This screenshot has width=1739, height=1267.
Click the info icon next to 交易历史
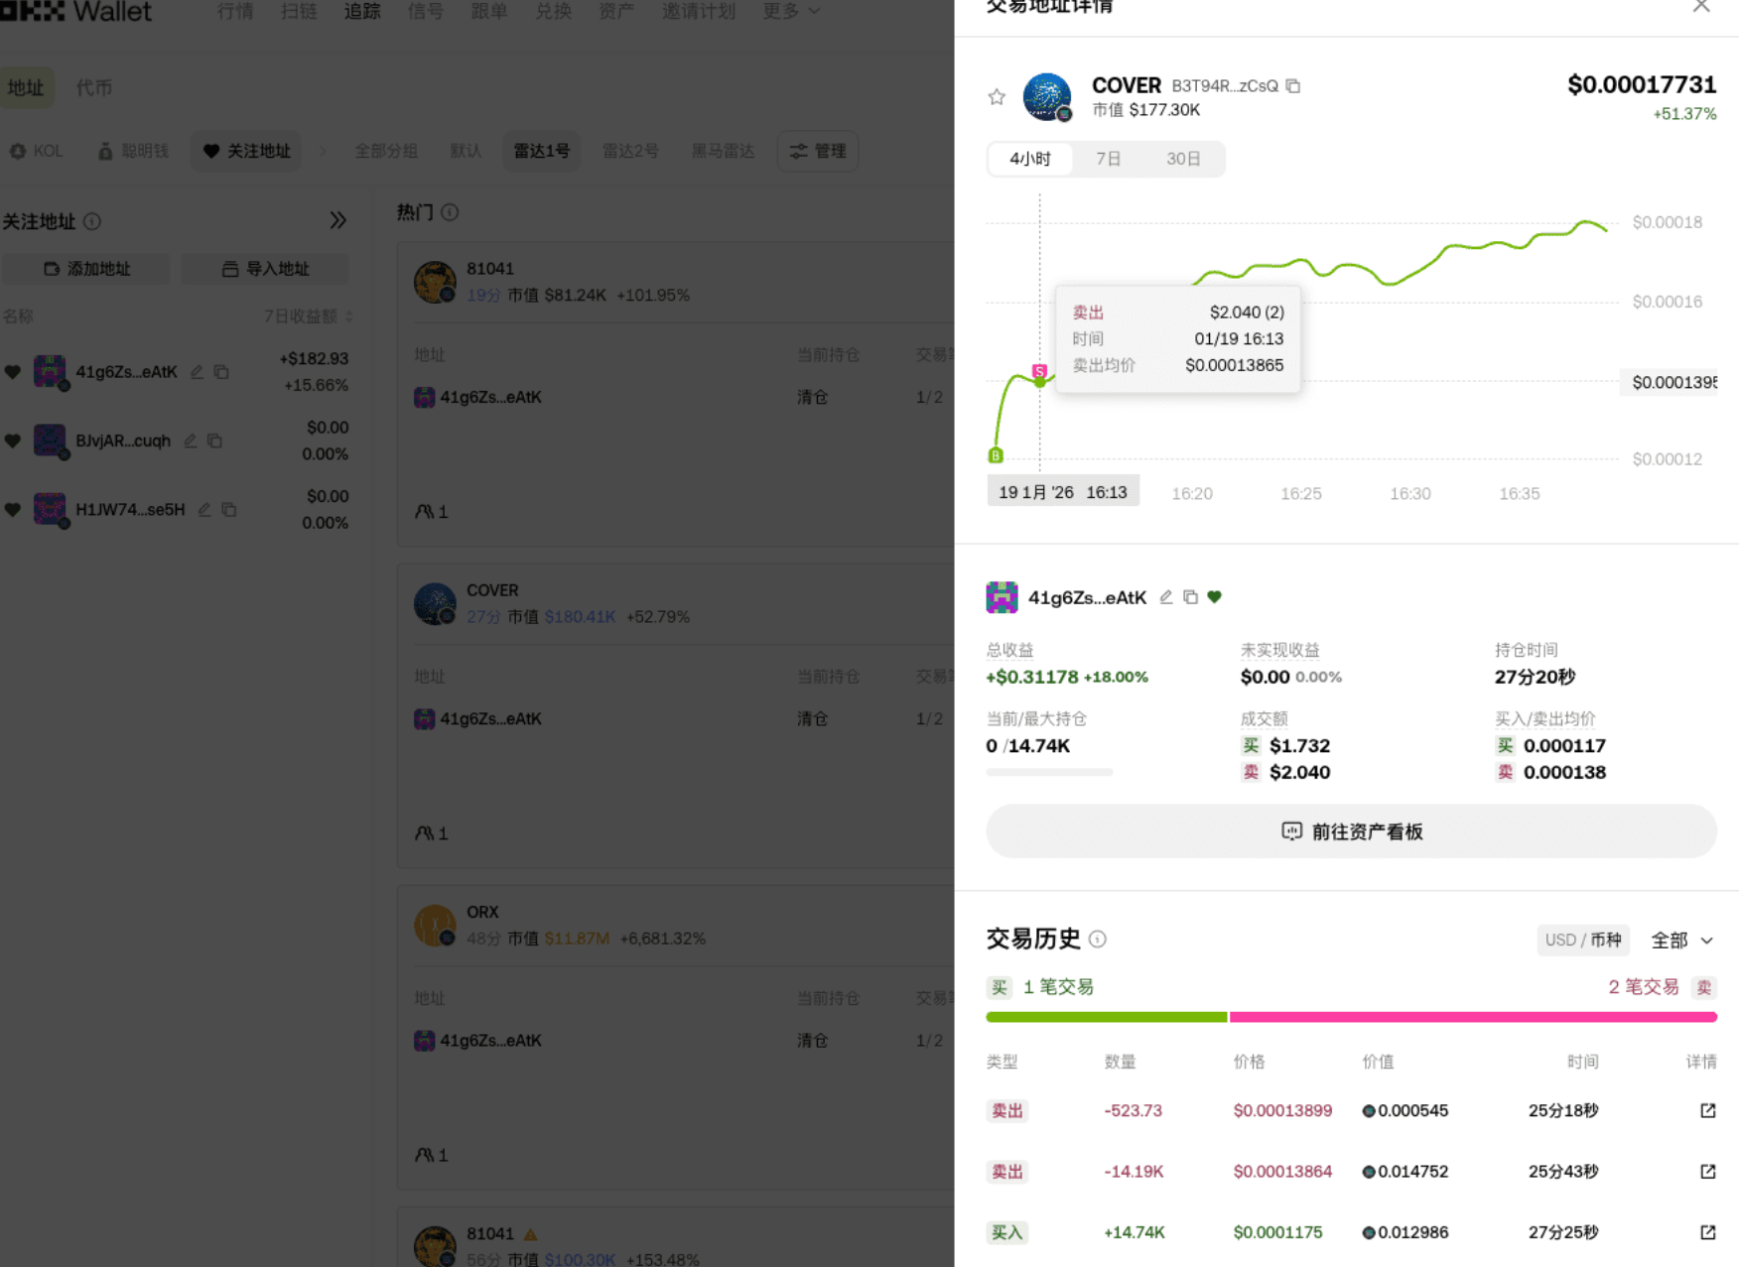coord(1098,939)
